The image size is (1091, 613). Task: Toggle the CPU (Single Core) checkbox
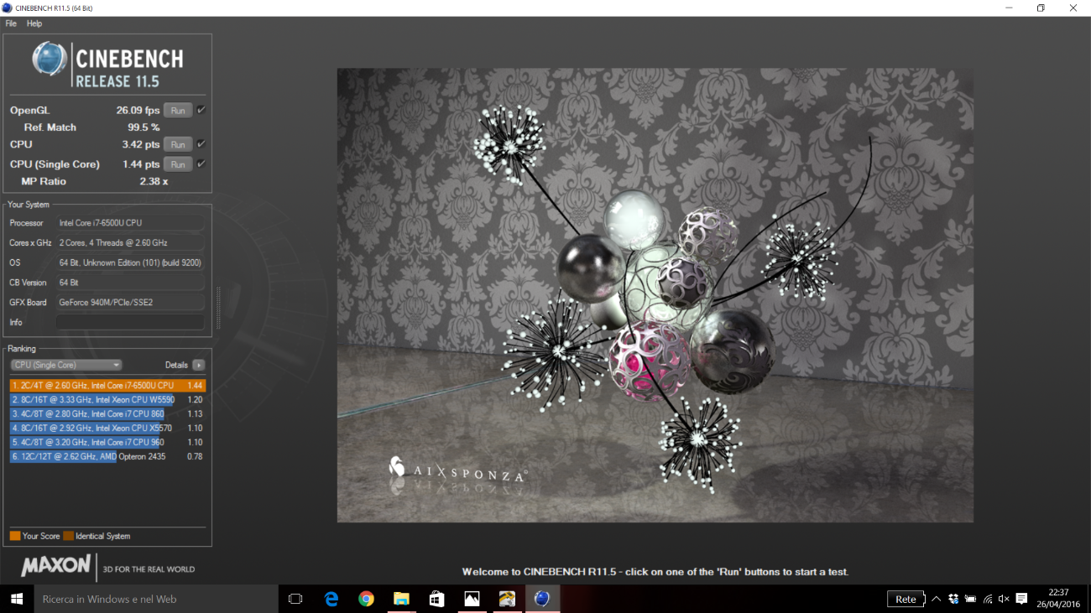[201, 164]
